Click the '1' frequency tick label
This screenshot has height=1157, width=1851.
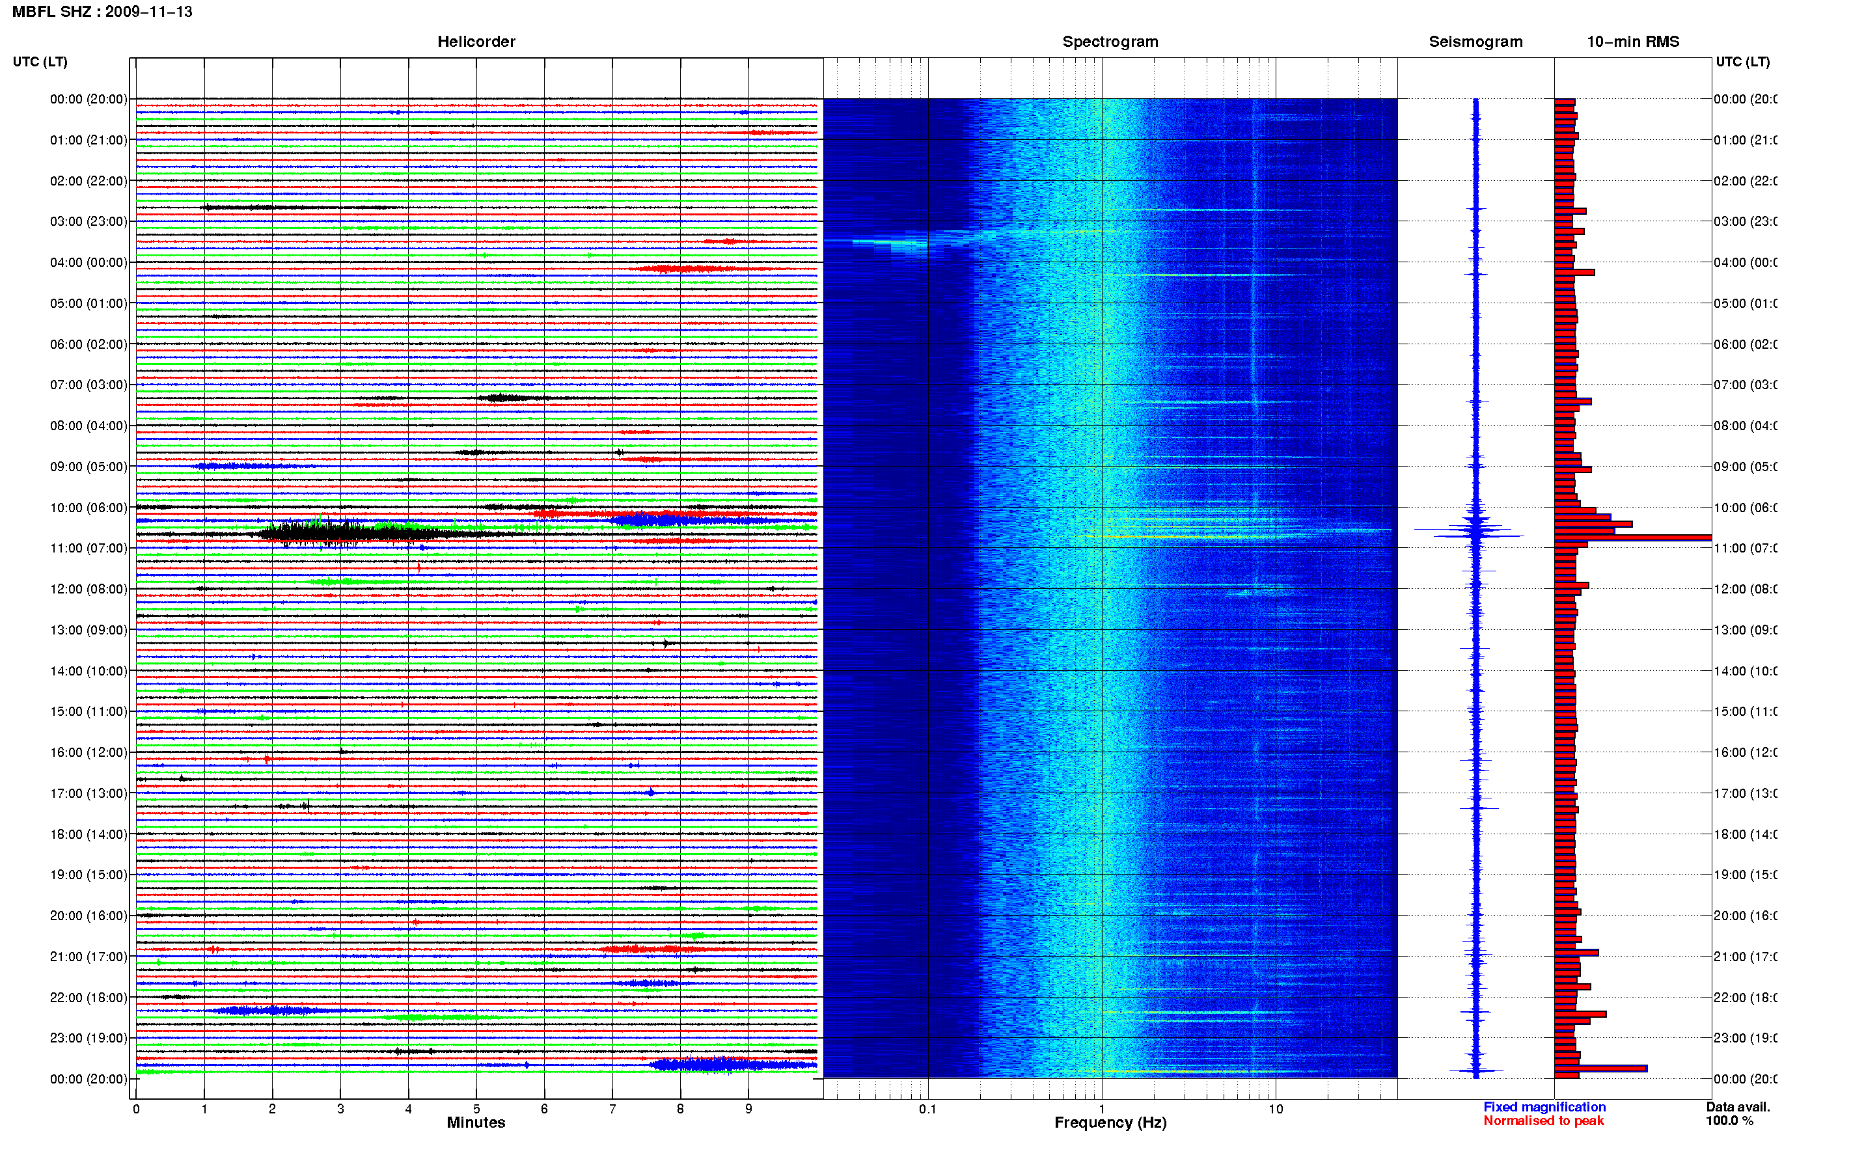coord(1102,1109)
